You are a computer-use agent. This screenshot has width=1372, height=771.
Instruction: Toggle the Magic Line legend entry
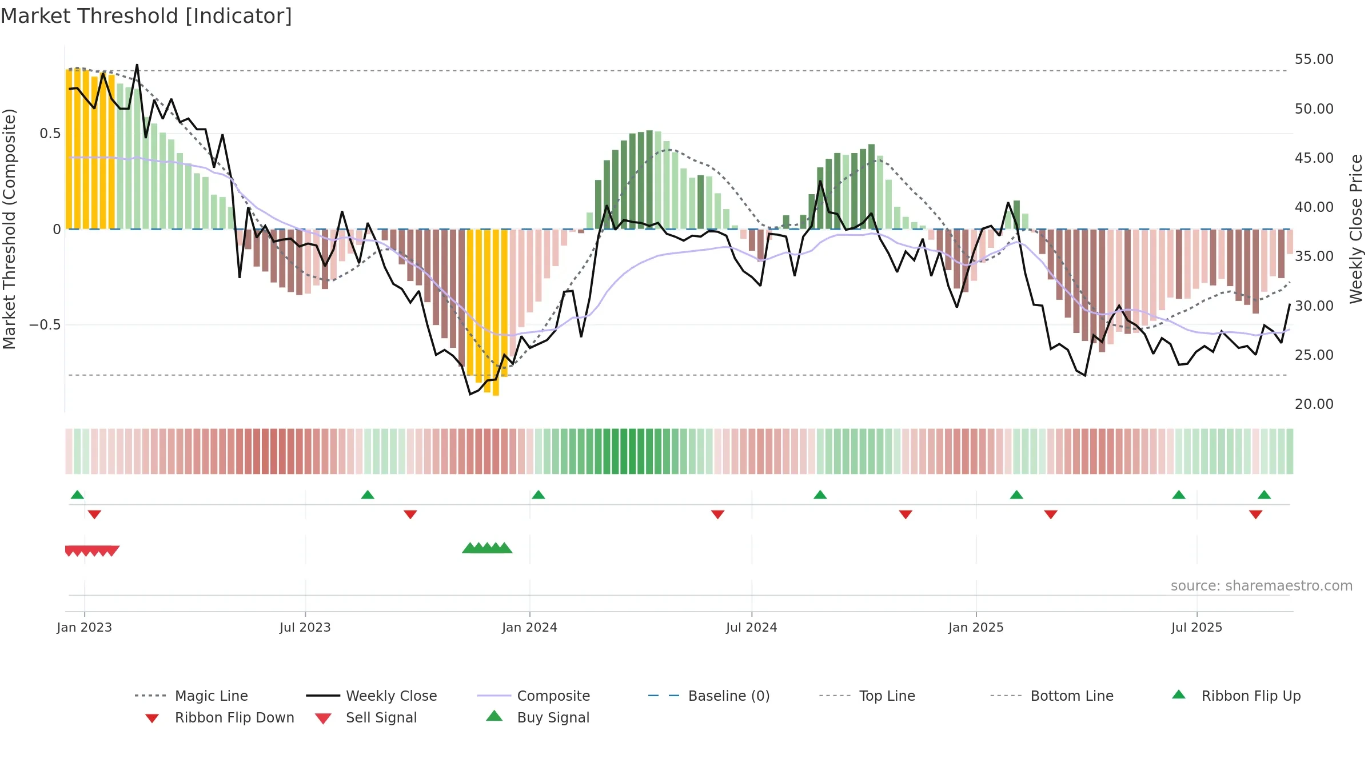tap(192, 696)
